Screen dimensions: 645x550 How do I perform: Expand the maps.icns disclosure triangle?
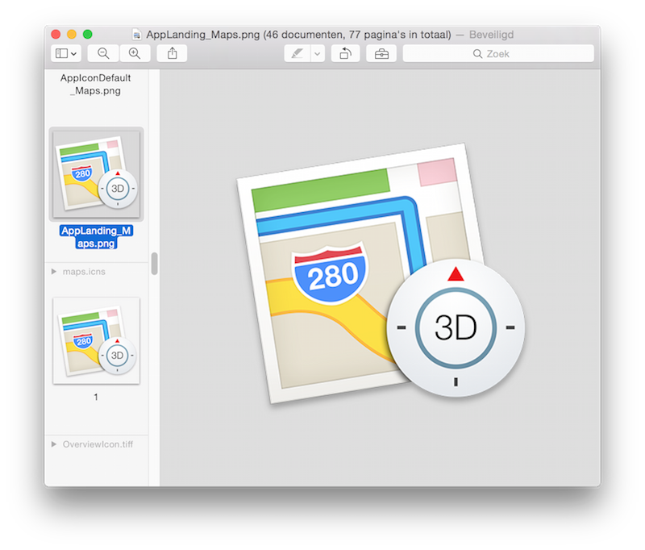tap(54, 272)
